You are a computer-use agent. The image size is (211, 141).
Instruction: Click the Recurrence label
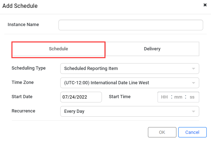click(x=24, y=111)
